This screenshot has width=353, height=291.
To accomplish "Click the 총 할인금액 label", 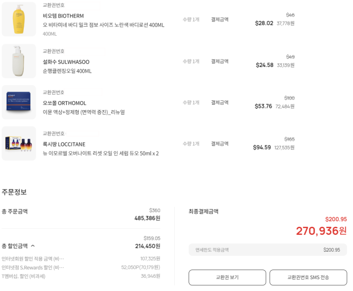I will click(x=15, y=246).
